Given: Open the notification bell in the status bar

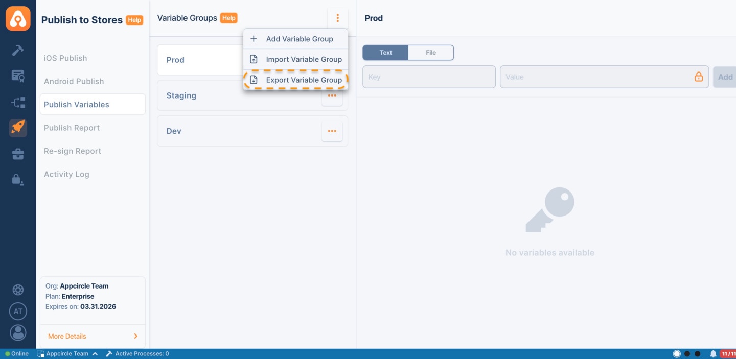Looking at the screenshot, I should [x=712, y=353].
